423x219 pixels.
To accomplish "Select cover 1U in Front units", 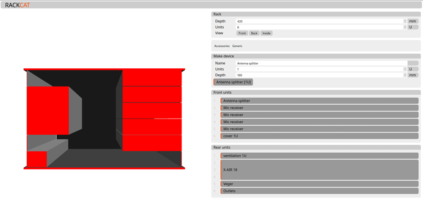I will coord(319,136).
